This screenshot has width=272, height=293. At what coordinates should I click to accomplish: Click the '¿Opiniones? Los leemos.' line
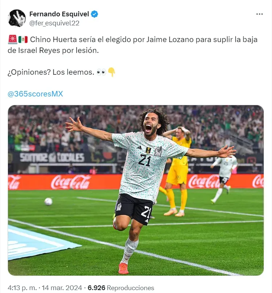(51, 72)
